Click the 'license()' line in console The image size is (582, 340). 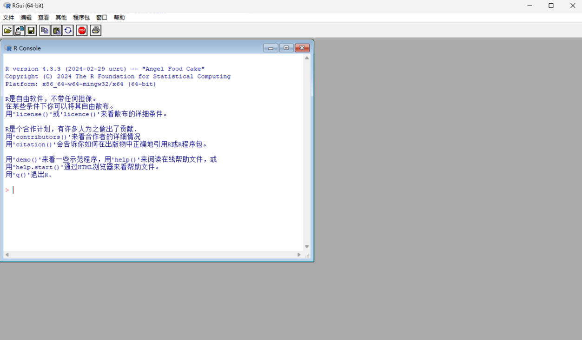click(86, 114)
